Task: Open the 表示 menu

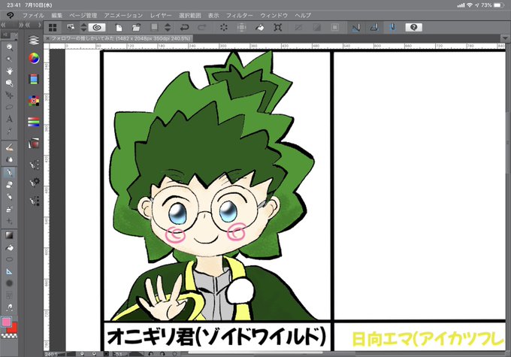Action: pos(213,15)
